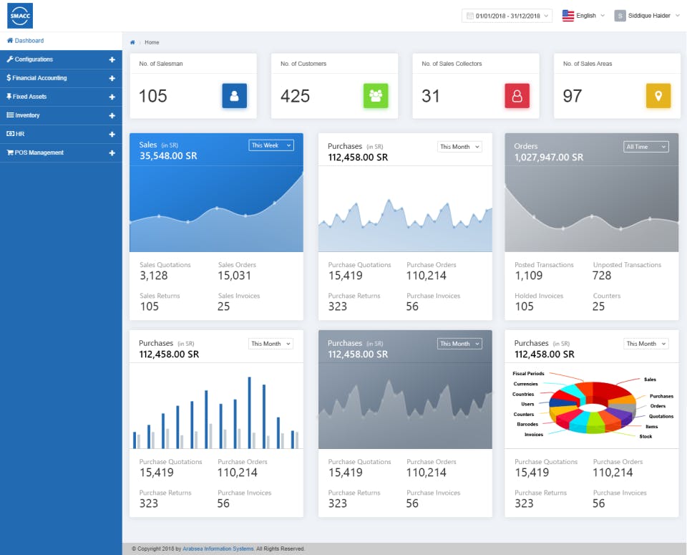Click the US flag icon beside English
This screenshot has height=555, width=687.
tap(569, 15)
